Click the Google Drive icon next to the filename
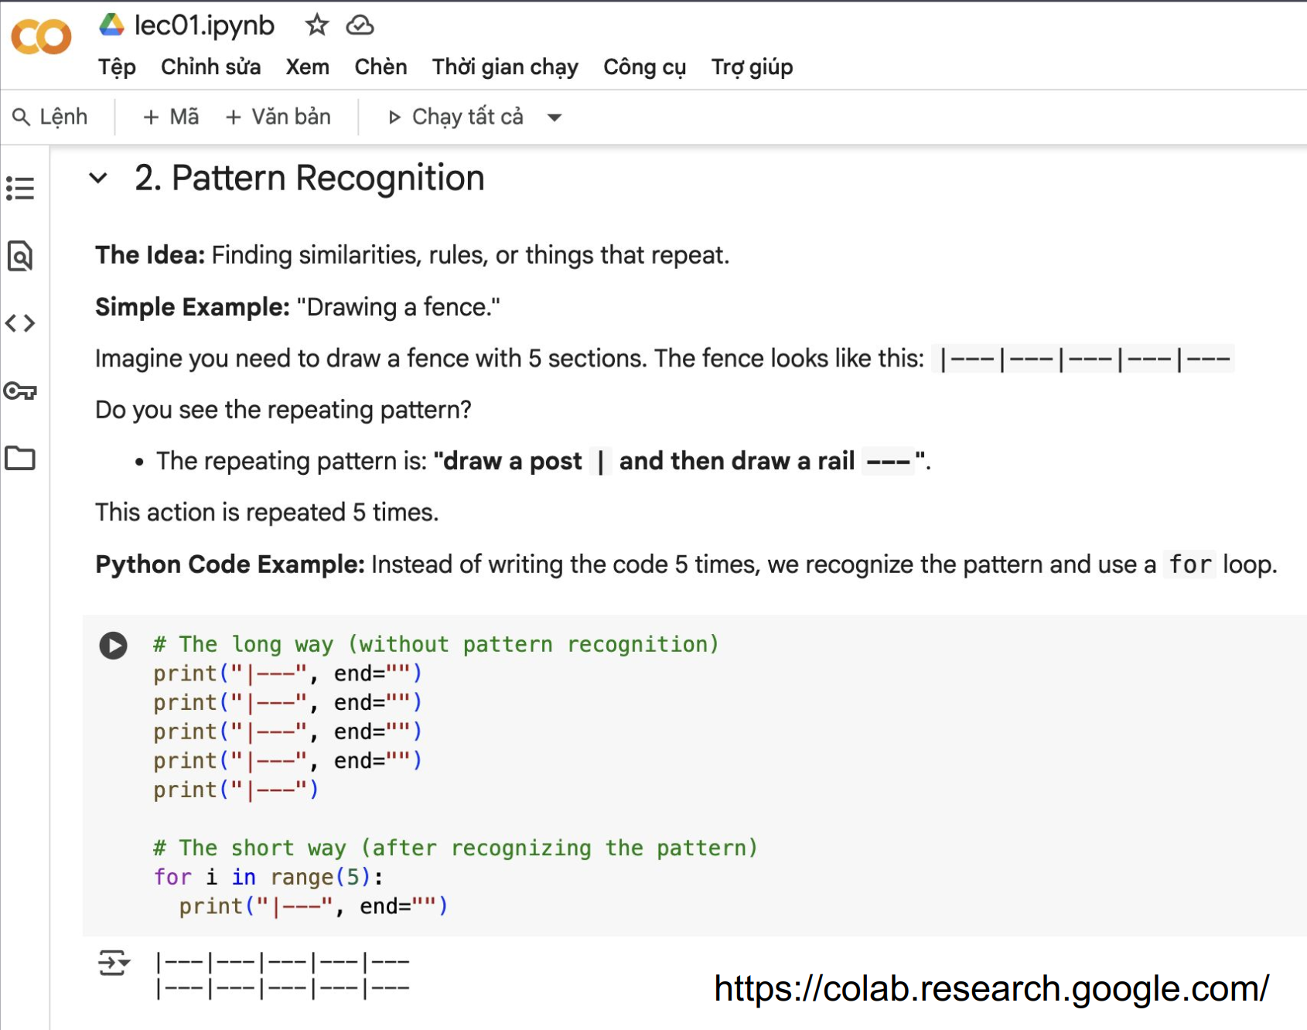This screenshot has height=1030, width=1307. click(111, 25)
